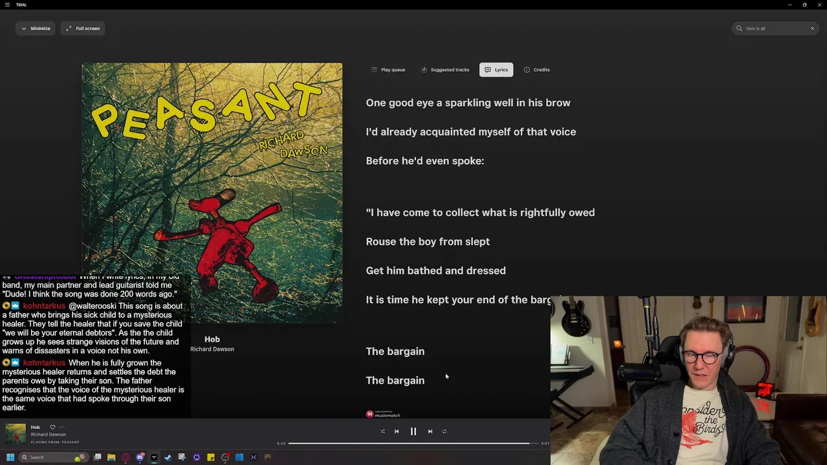
Task: Pause the current song
Action: click(413, 431)
